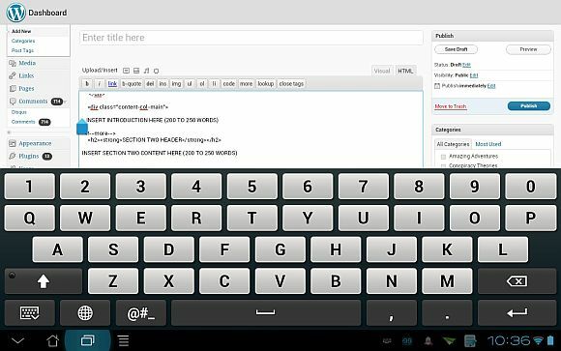Tap the backspace key on keyboard
Viewport: 561px width, 351px height.
517,281
